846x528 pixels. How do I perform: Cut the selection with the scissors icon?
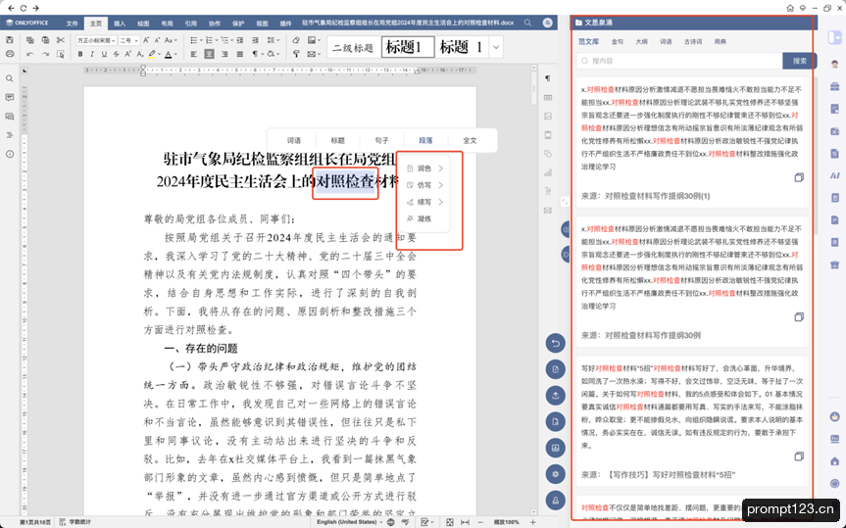tap(61, 40)
